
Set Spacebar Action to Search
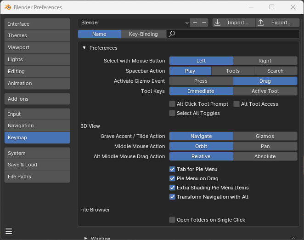[276, 71]
